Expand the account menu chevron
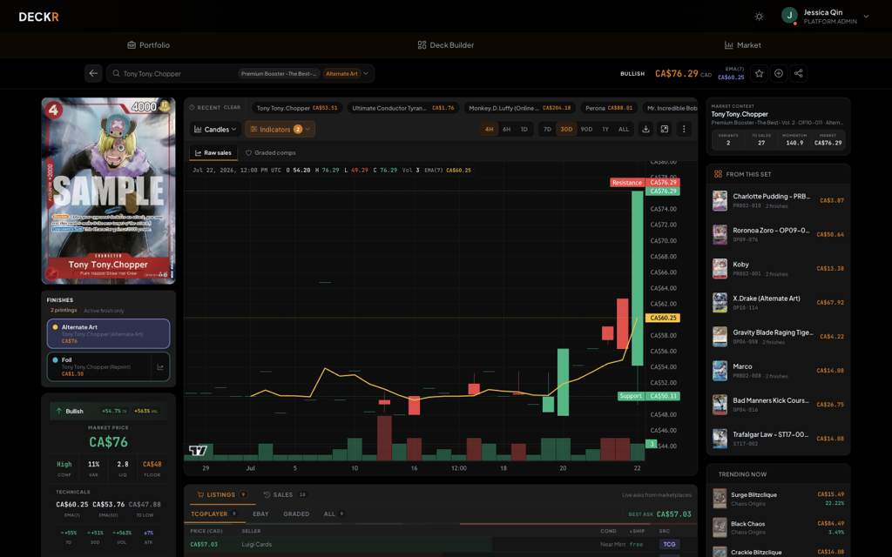 (866, 17)
